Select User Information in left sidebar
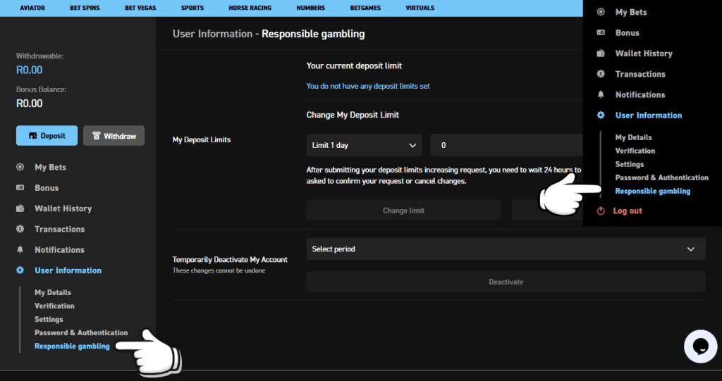The height and width of the screenshot is (381, 722). (x=68, y=270)
